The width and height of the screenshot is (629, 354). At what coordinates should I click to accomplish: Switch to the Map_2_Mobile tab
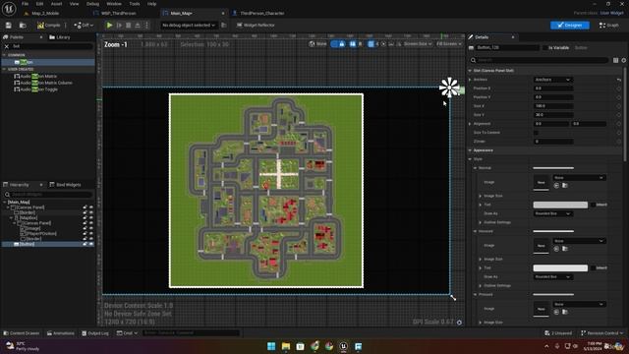pos(45,13)
